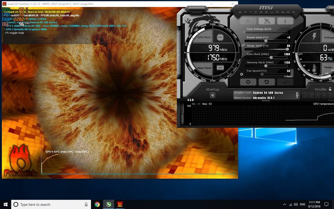
Task: Open Afterburner settings with the gear button
Action: (248, 82)
